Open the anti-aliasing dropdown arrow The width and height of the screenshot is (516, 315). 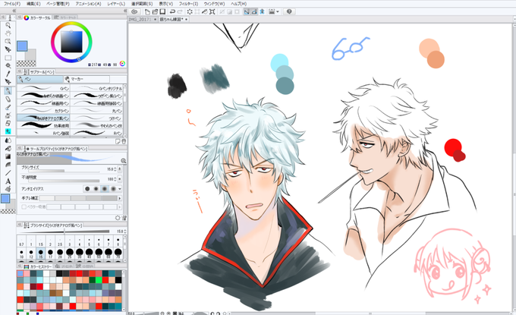120,189
